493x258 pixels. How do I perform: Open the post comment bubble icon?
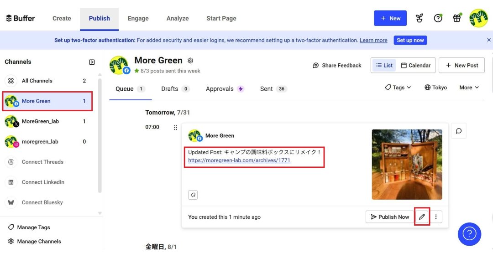(x=459, y=130)
